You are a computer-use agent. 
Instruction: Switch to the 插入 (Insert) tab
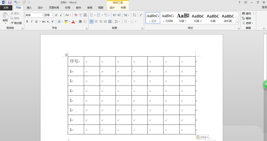[x=29, y=8]
